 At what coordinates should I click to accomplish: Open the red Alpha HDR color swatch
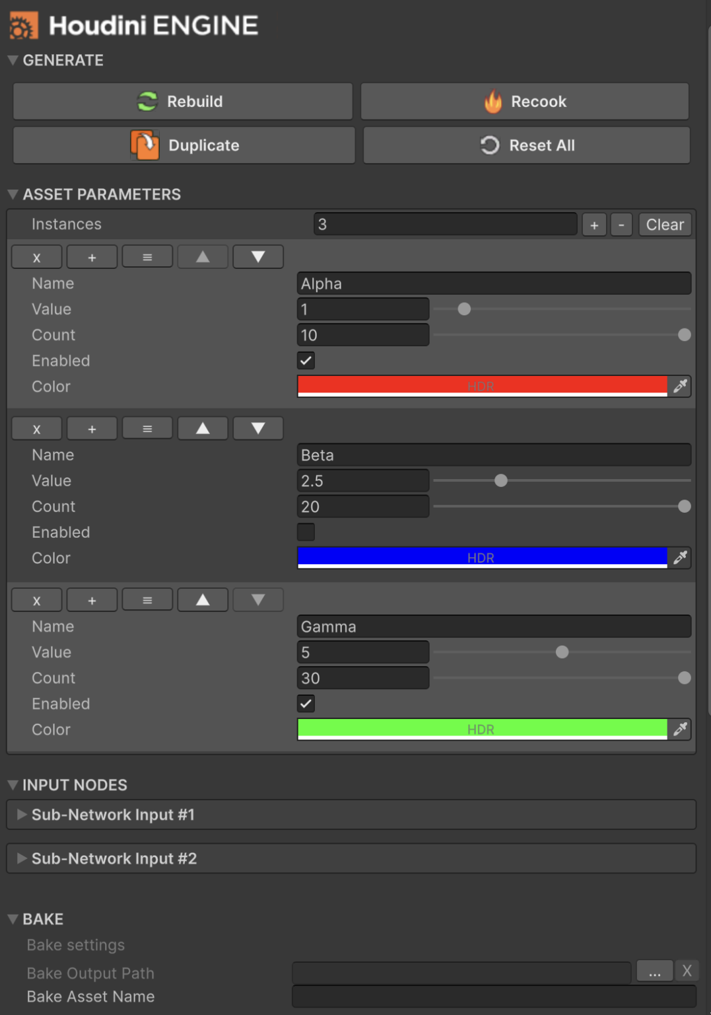coord(483,386)
